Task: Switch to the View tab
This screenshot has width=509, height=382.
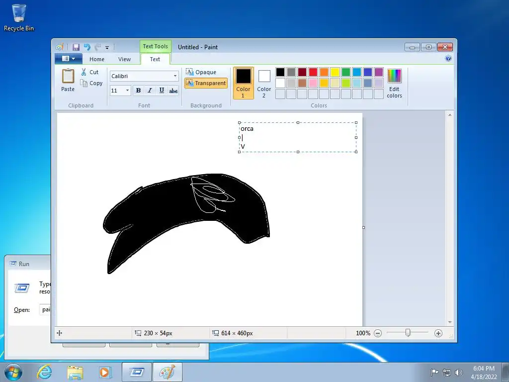Action: click(124, 59)
